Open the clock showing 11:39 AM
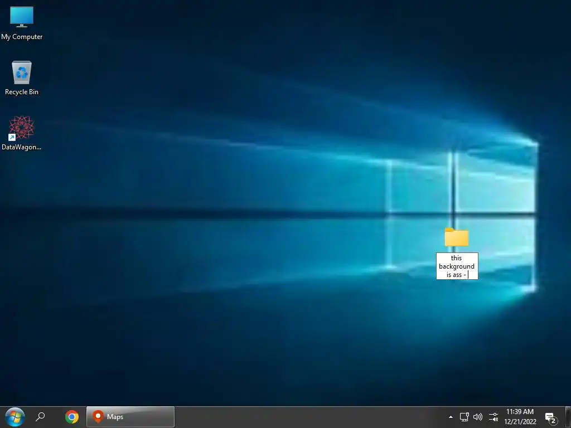Viewport: 571px width, 428px height. click(x=520, y=412)
